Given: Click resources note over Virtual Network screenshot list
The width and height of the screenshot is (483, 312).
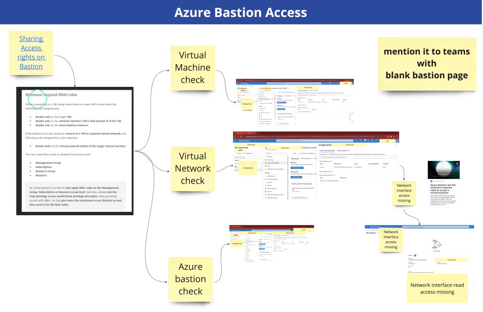Looking at the screenshot, I should click(x=248, y=168).
